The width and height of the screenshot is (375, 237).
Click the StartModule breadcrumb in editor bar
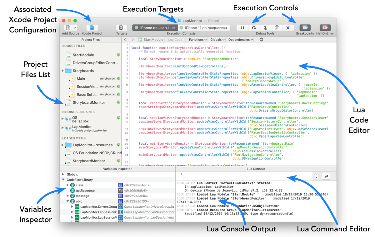(x=151, y=40)
